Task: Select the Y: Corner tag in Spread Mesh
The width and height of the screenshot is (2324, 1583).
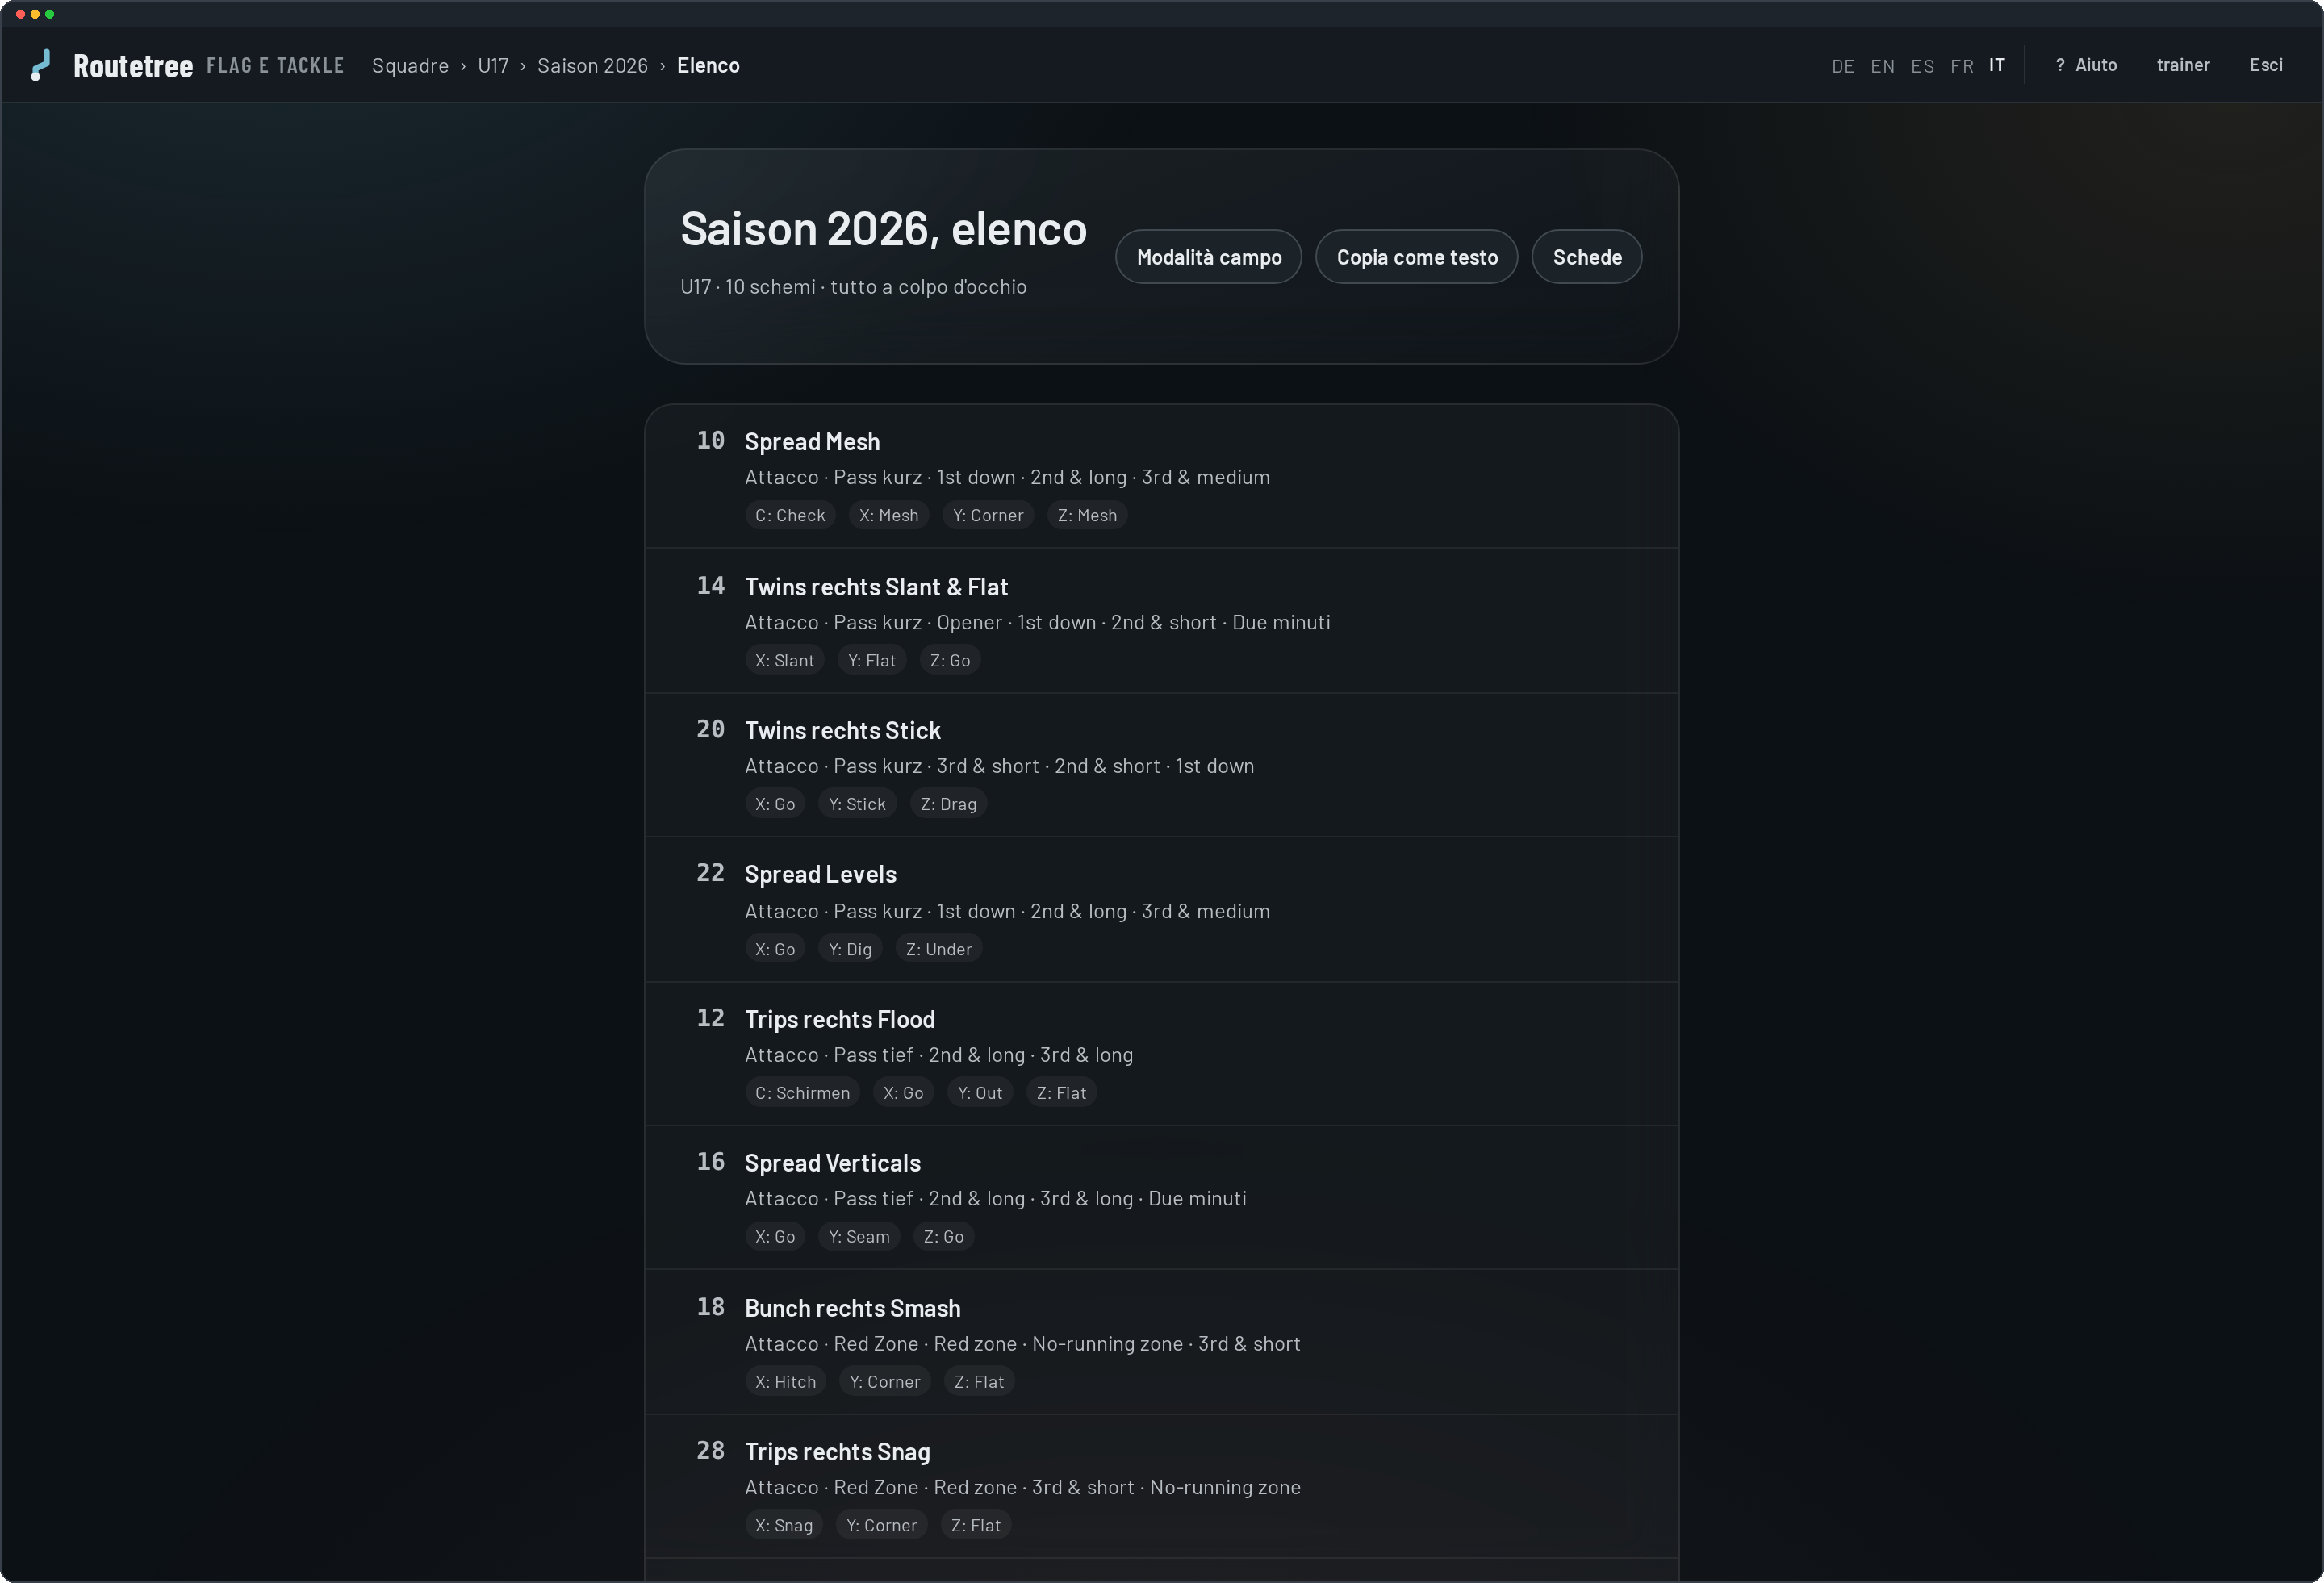Action: [988, 515]
